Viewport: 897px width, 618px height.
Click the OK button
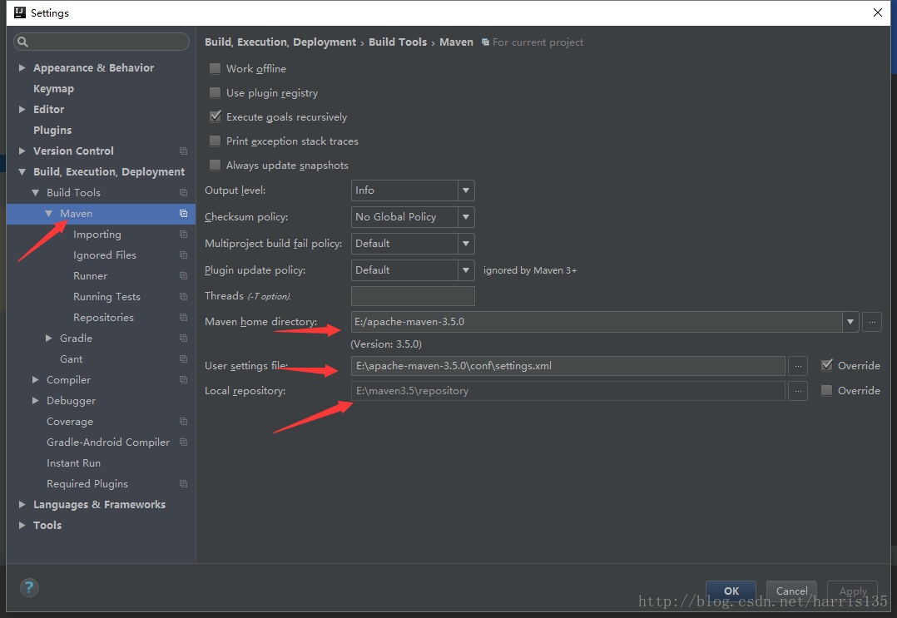(731, 591)
